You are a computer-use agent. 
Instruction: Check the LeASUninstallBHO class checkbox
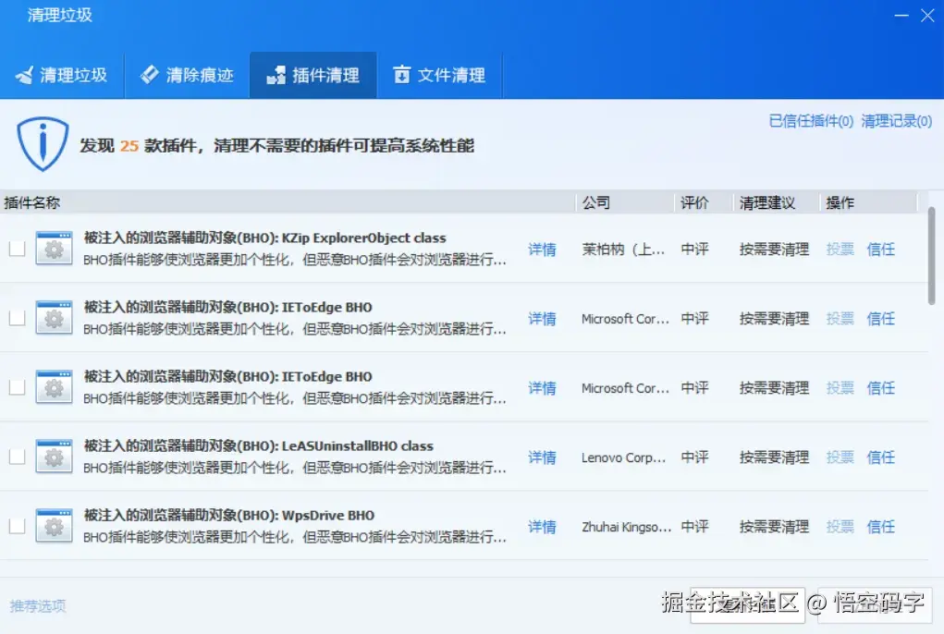(x=16, y=456)
